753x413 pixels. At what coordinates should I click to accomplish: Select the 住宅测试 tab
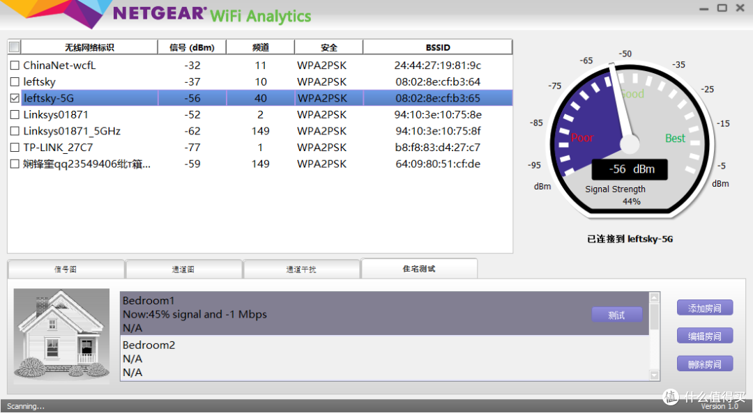(x=419, y=268)
